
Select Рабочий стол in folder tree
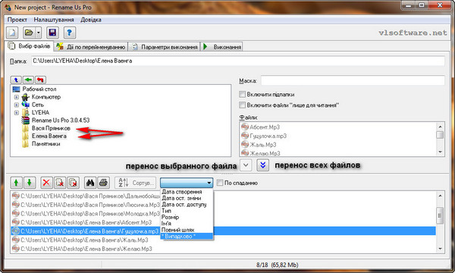coord(39,89)
